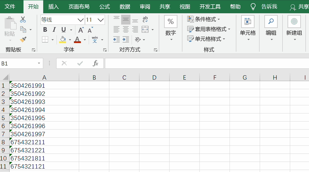This screenshot has height=172, width=309.
Task: Decrease font size with small A
Action: [x=90, y=30]
